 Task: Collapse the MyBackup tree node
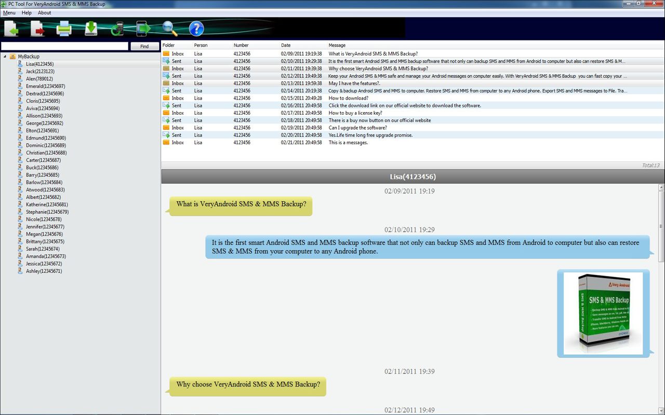(x=4, y=56)
